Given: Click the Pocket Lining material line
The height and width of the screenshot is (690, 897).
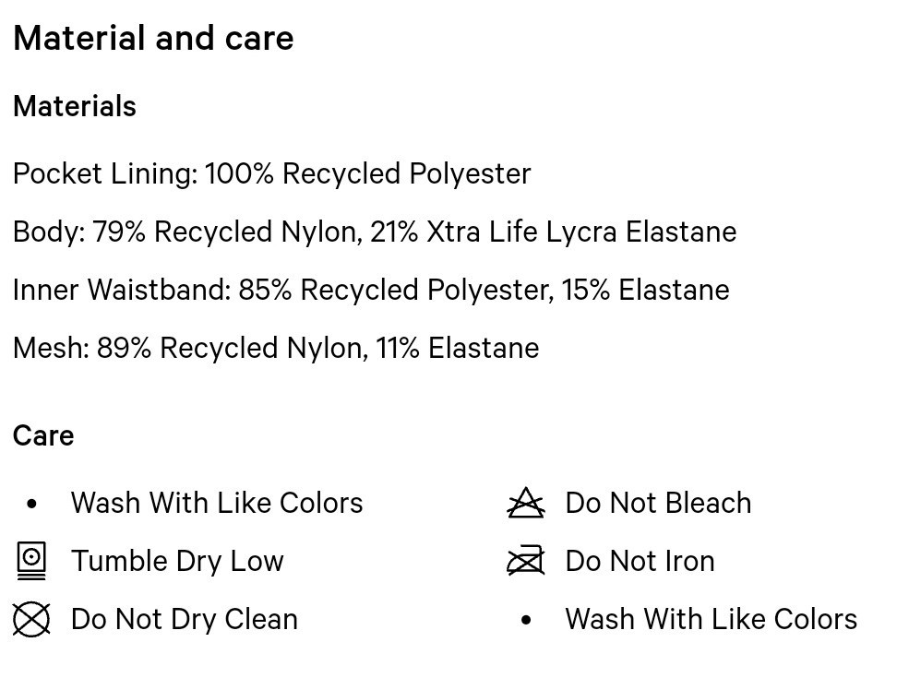Looking at the screenshot, I should (272, 174).
